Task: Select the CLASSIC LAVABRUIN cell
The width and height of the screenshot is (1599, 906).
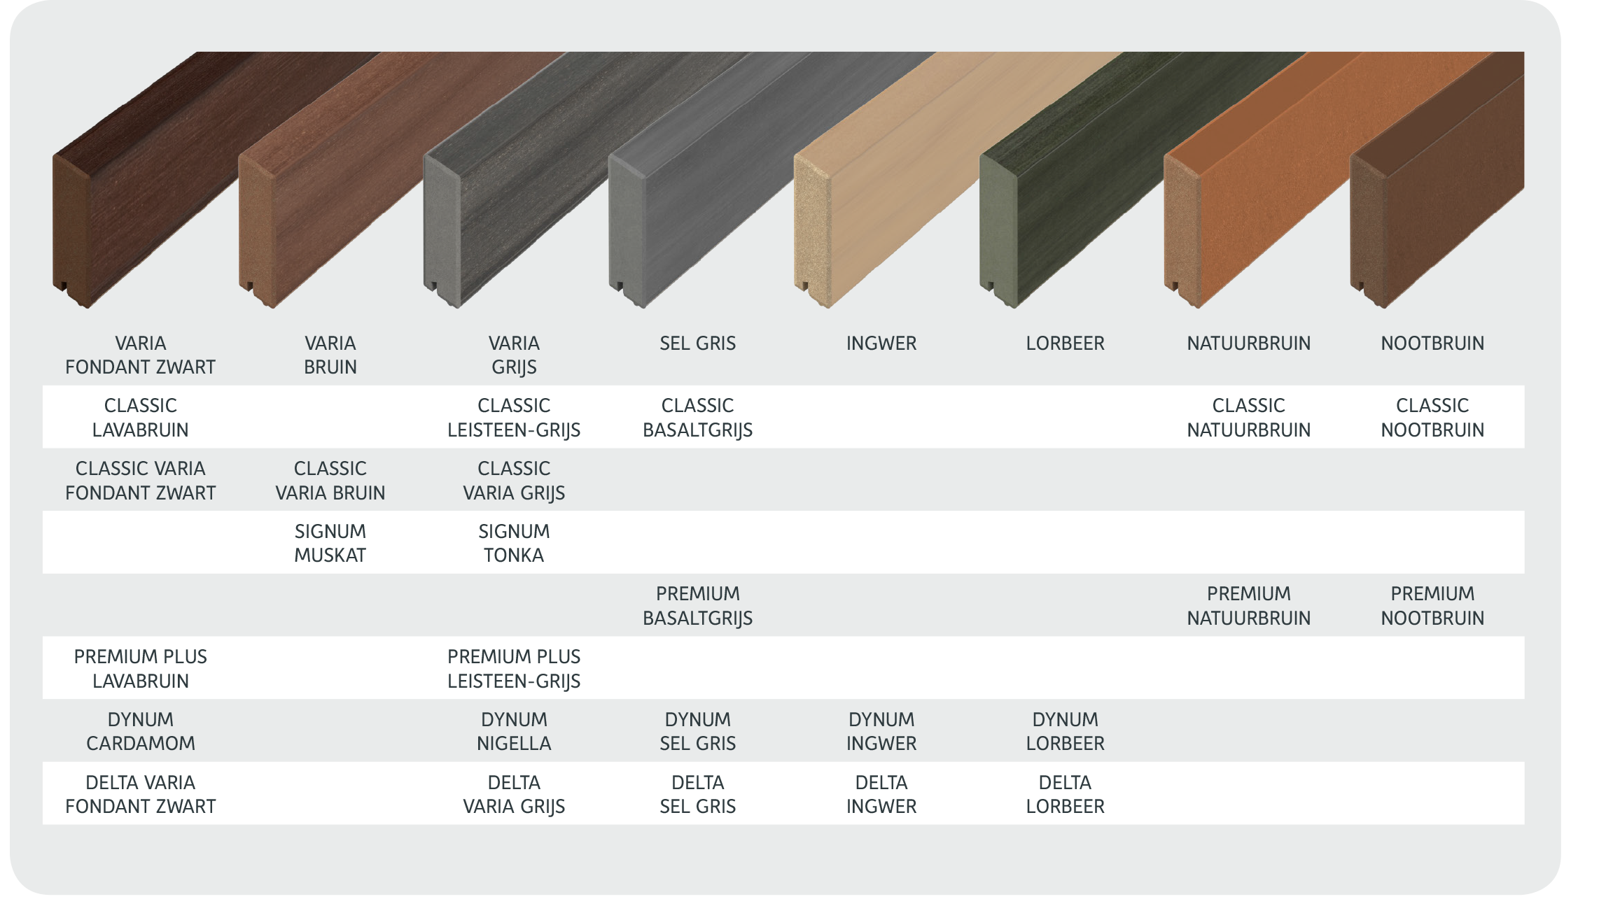Action: click(x=140, y=417)
